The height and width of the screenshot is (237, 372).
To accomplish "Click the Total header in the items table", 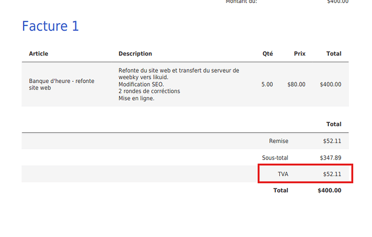I will tap(334, 54).
